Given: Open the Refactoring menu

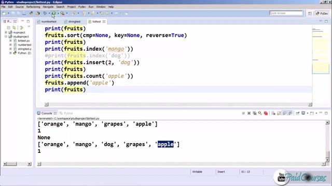Looking at the screenshot, I should (33, 7).
